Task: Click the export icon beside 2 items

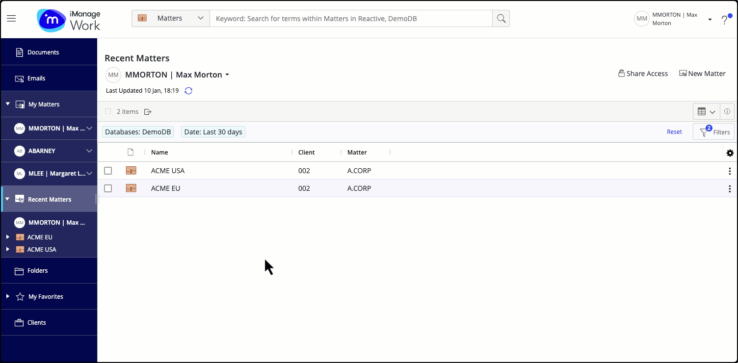Action: coord(148,112)
